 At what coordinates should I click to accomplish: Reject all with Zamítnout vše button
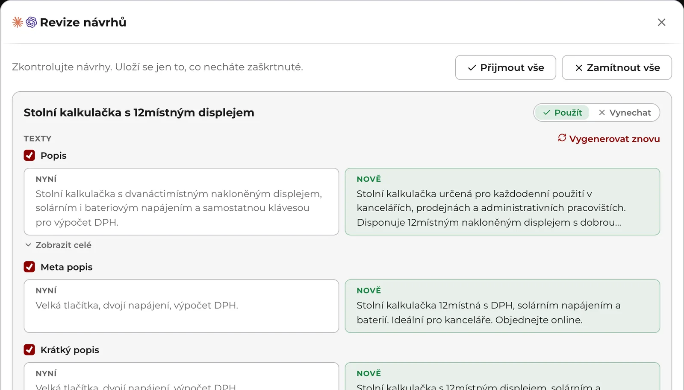[616, 67]
